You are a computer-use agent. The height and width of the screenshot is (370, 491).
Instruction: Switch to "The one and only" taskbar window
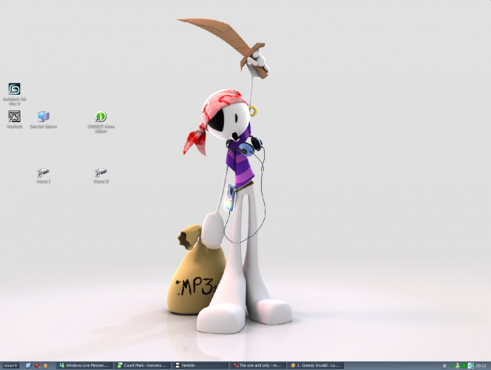(257, 366)
